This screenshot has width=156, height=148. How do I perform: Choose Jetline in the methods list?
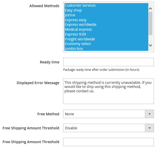point(70,15)
